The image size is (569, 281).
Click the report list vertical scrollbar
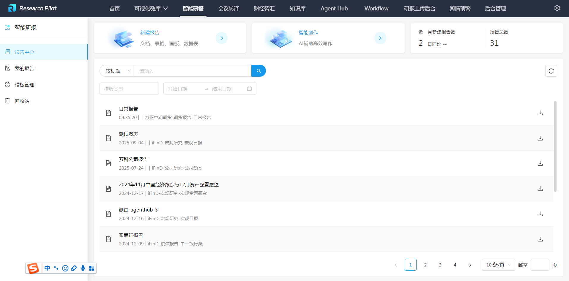(555, 146)
